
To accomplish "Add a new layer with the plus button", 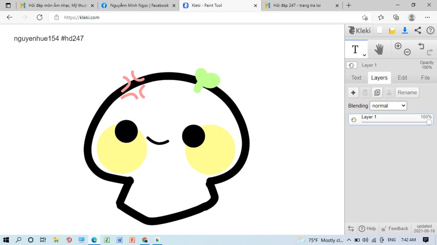I will pos(353,92).
